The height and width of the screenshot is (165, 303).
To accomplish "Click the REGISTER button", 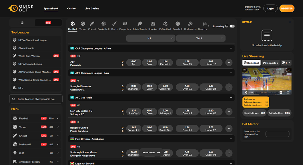I will point(287,8).
